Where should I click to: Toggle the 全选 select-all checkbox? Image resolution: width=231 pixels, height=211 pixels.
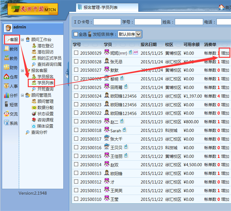pos(76,34)
